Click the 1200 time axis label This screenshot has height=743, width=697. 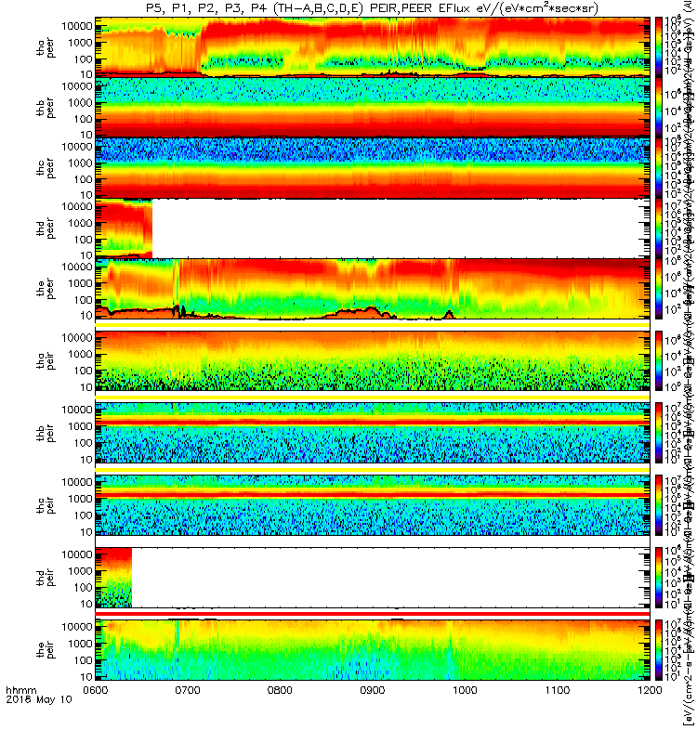[650, 690]
